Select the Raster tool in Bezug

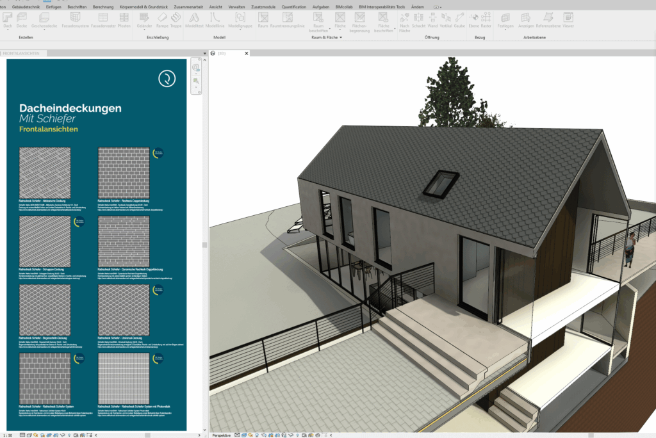pos(486,19)
